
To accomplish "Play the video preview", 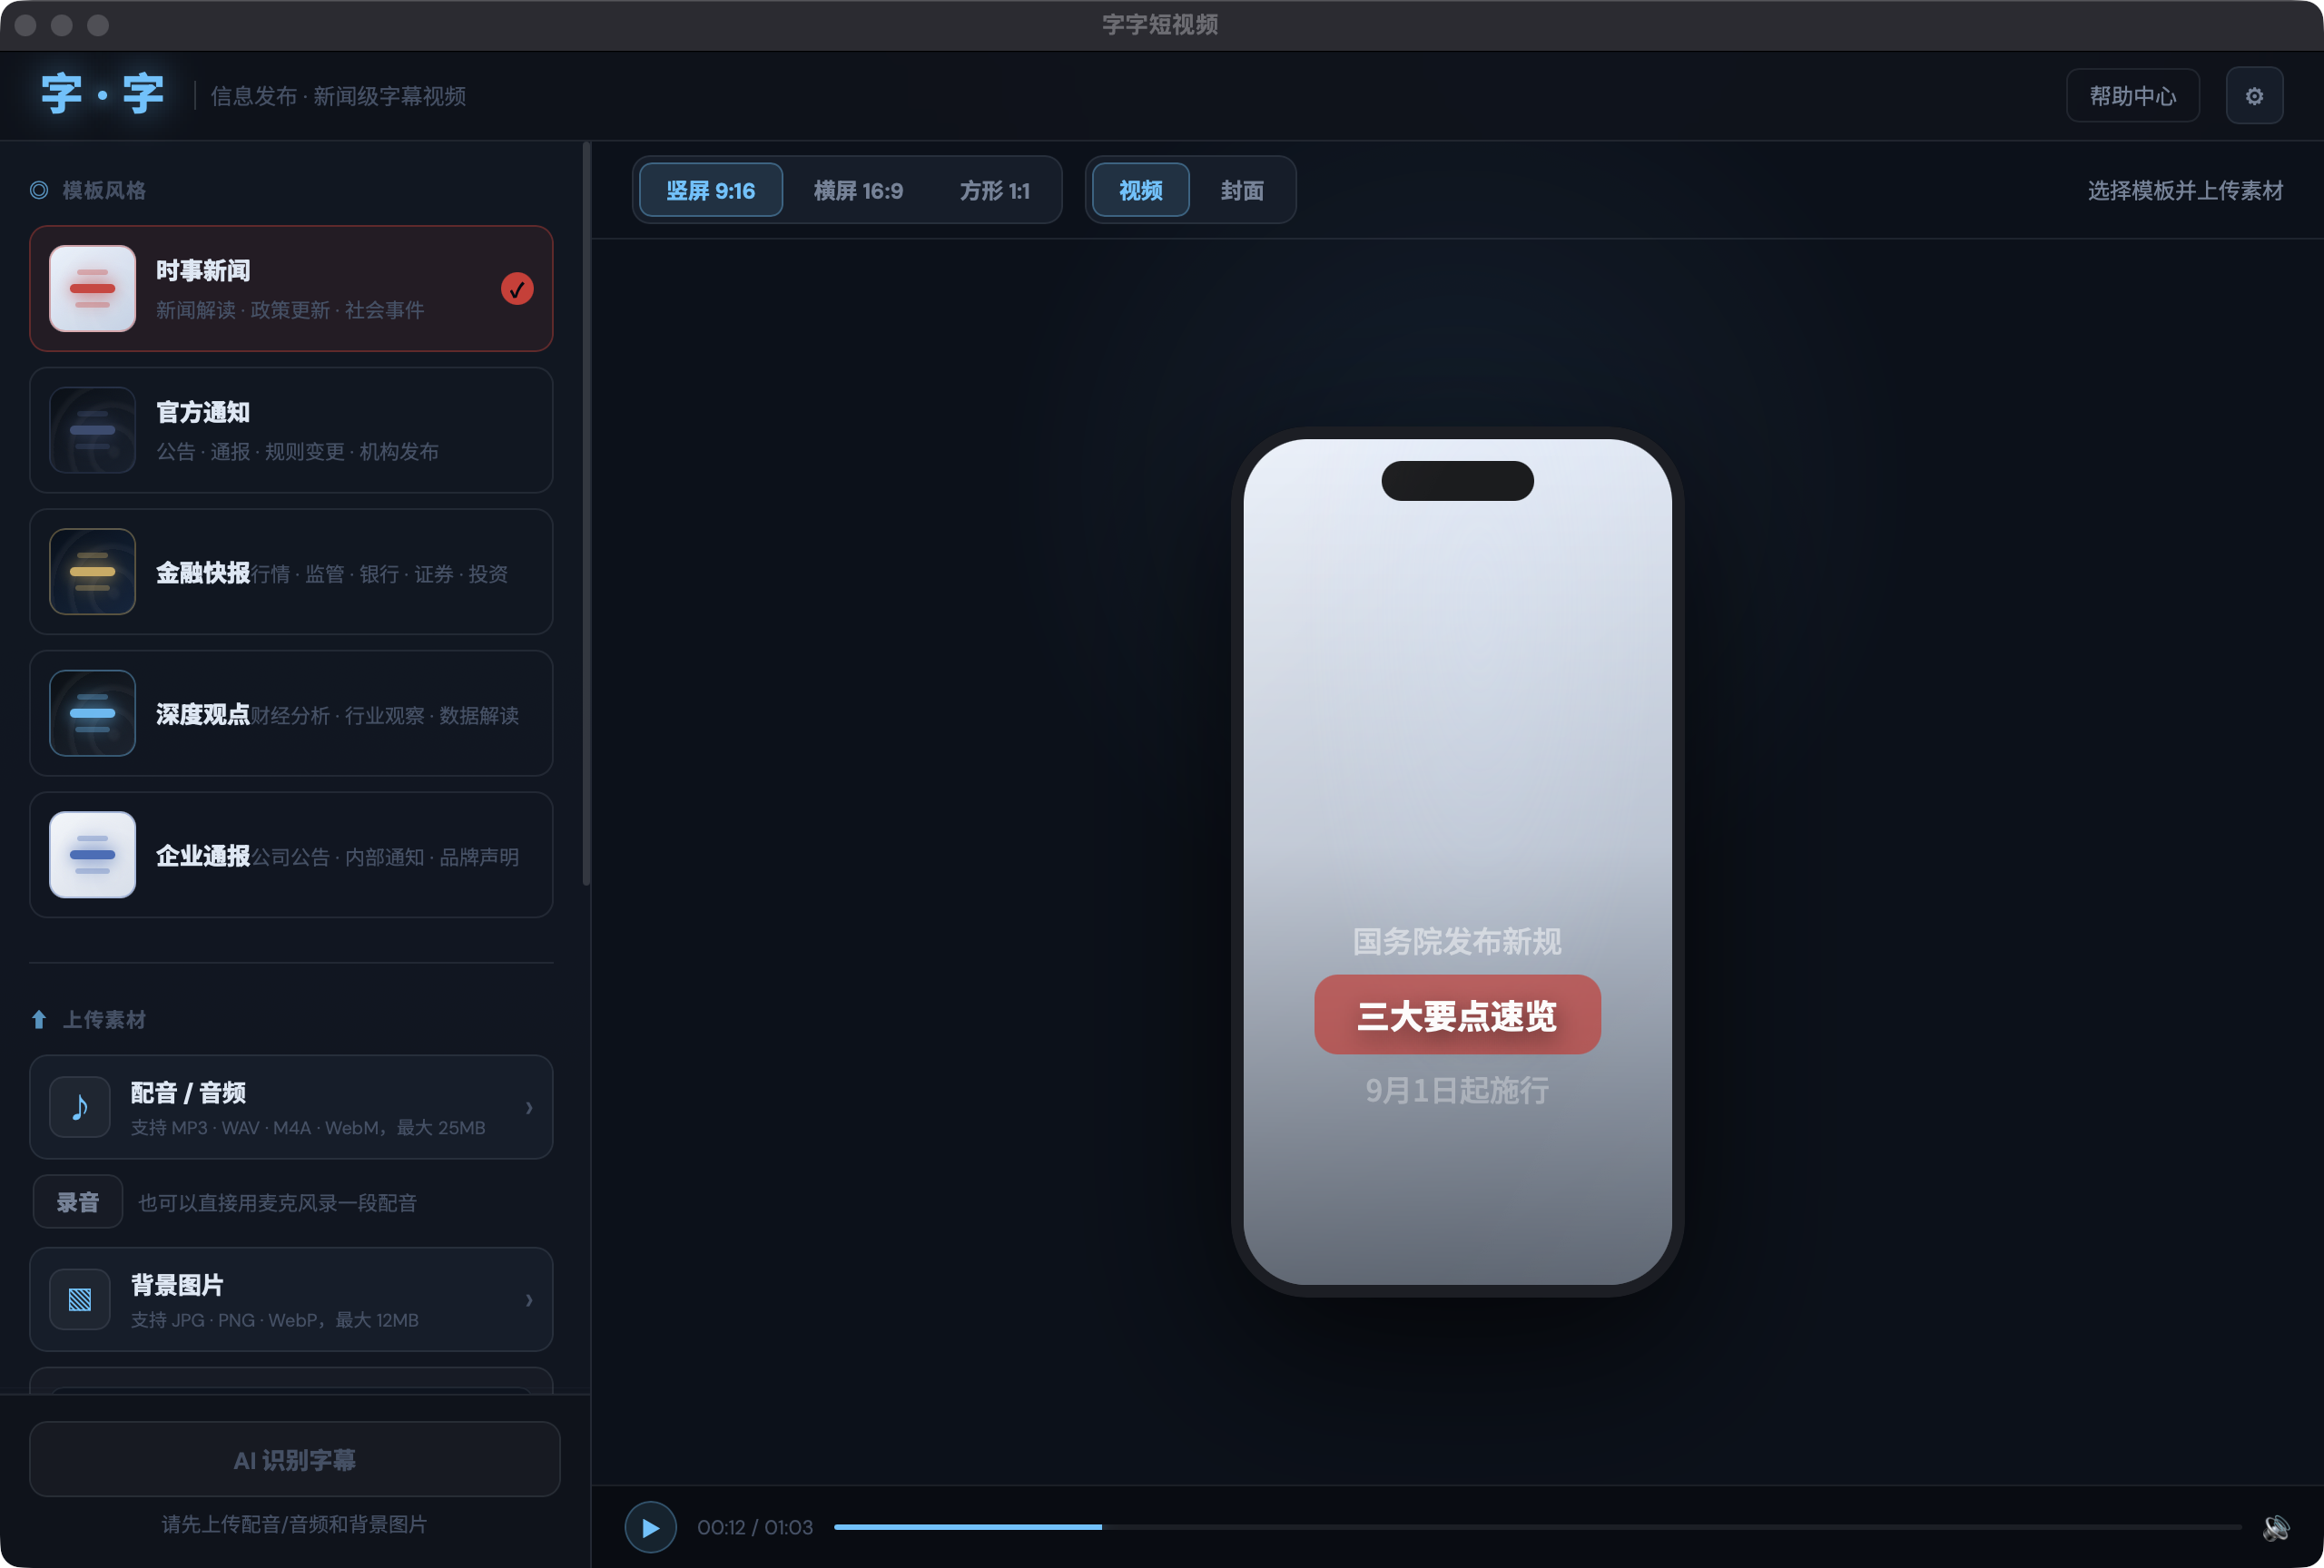I will [650, 1527].
